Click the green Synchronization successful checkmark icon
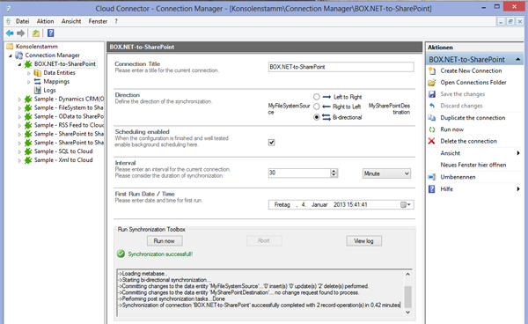528x324 pixels. [121, 254]
